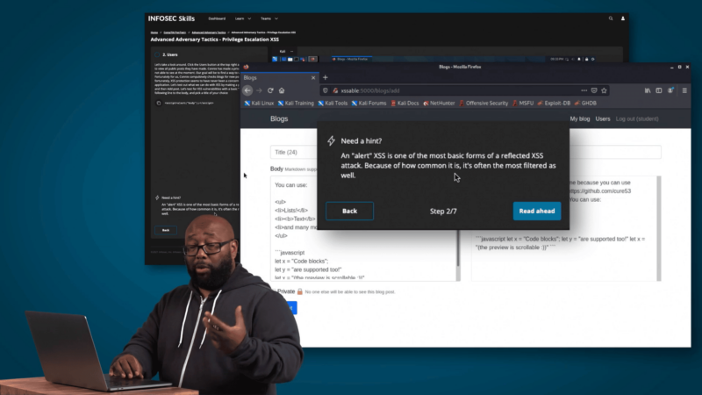Click the Firefox forward arrow button
This screenshot has height=395, width=702.
[x=260, y=90]
